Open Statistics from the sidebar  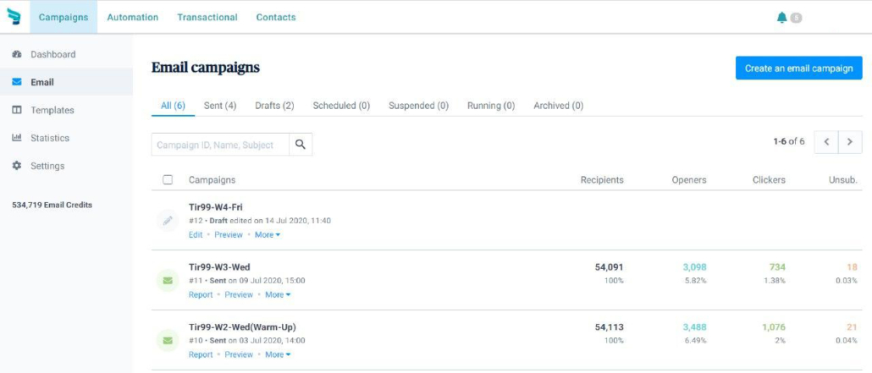tap(50, 138)
